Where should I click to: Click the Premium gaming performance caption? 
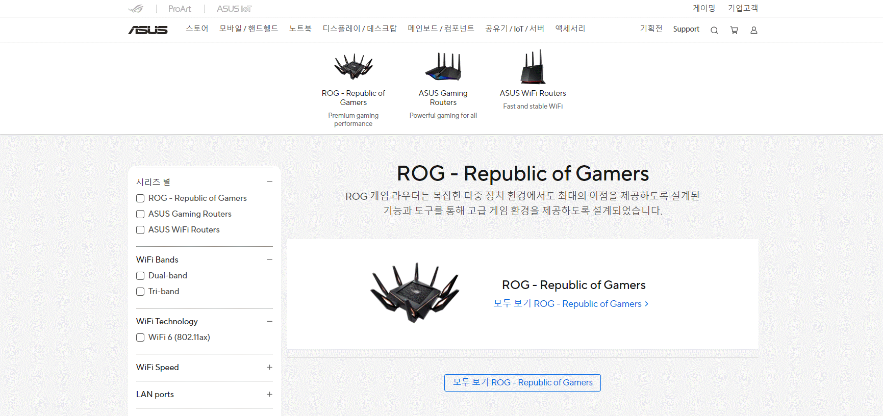(x=354, y=120)
